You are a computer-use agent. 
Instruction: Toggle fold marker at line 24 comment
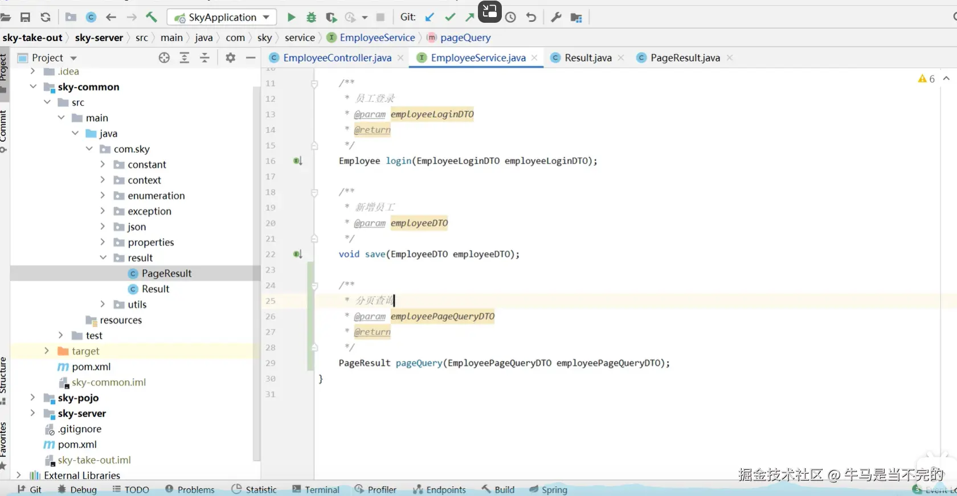(x=314, y=285)
